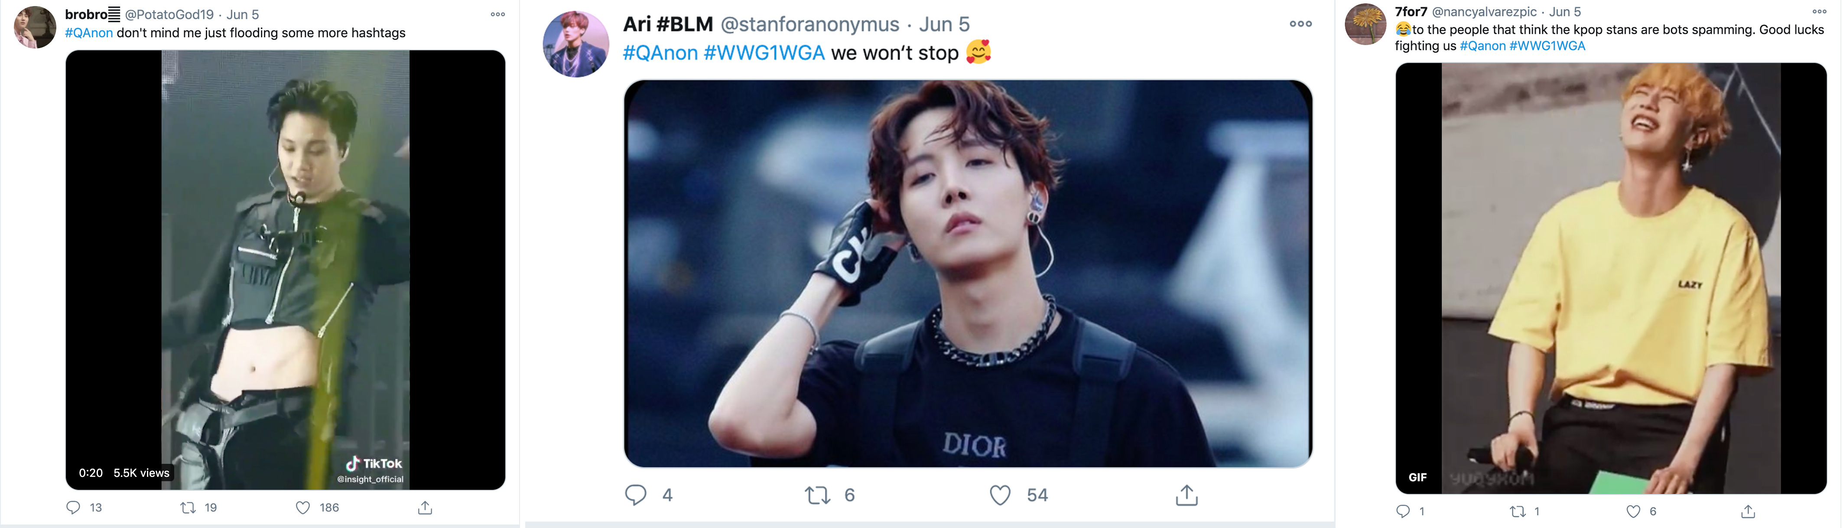Open the @stanforanonymus profile handle

pos(809,24)
